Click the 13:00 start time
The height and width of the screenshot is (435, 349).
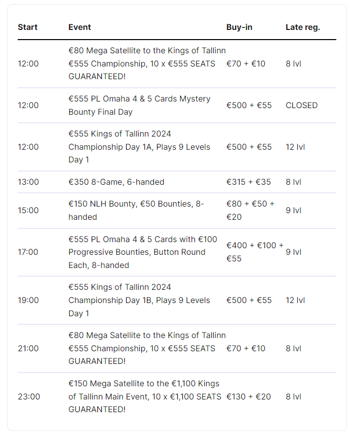[28, 182]
